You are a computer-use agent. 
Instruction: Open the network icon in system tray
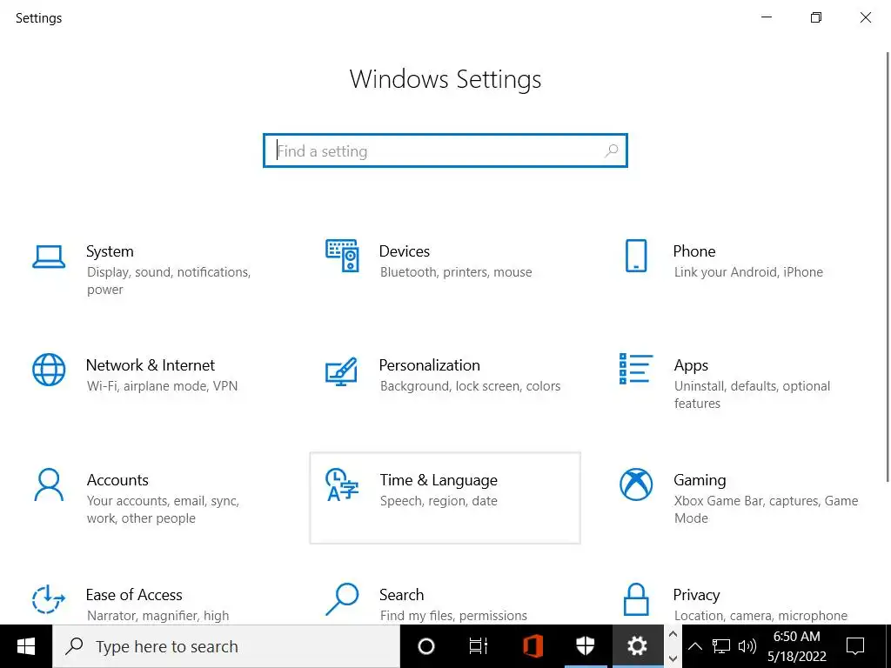point(721,646)
